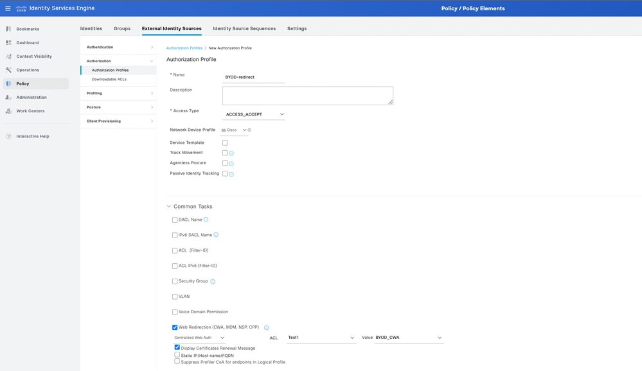The height and width of the screenshot is (371, 642).
Task: Uncheck Display Certificates Renewal Message
Action: pyautogui.click(x=177, y=347)
